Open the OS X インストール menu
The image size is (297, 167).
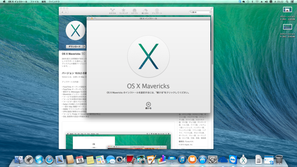coord(17,1)
